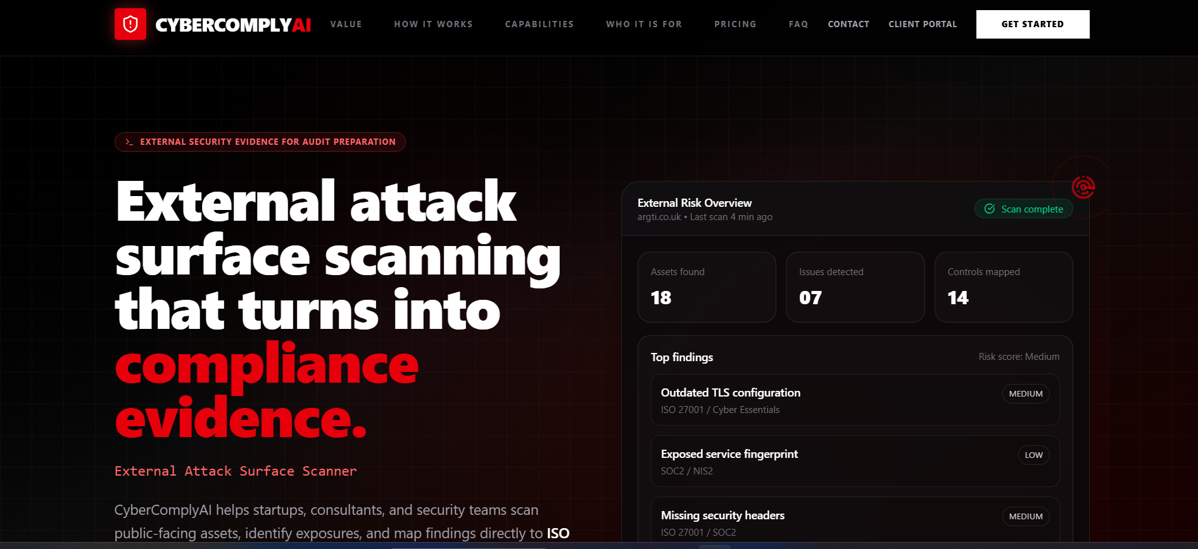Screen dimensions: 1198x549
Task: Click the Risk score: Medium label
Action: pyautogui.click(x=1019, y=357)
